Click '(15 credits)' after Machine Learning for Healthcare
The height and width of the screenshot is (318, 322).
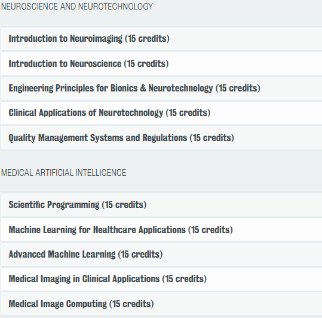coord(210,230)
